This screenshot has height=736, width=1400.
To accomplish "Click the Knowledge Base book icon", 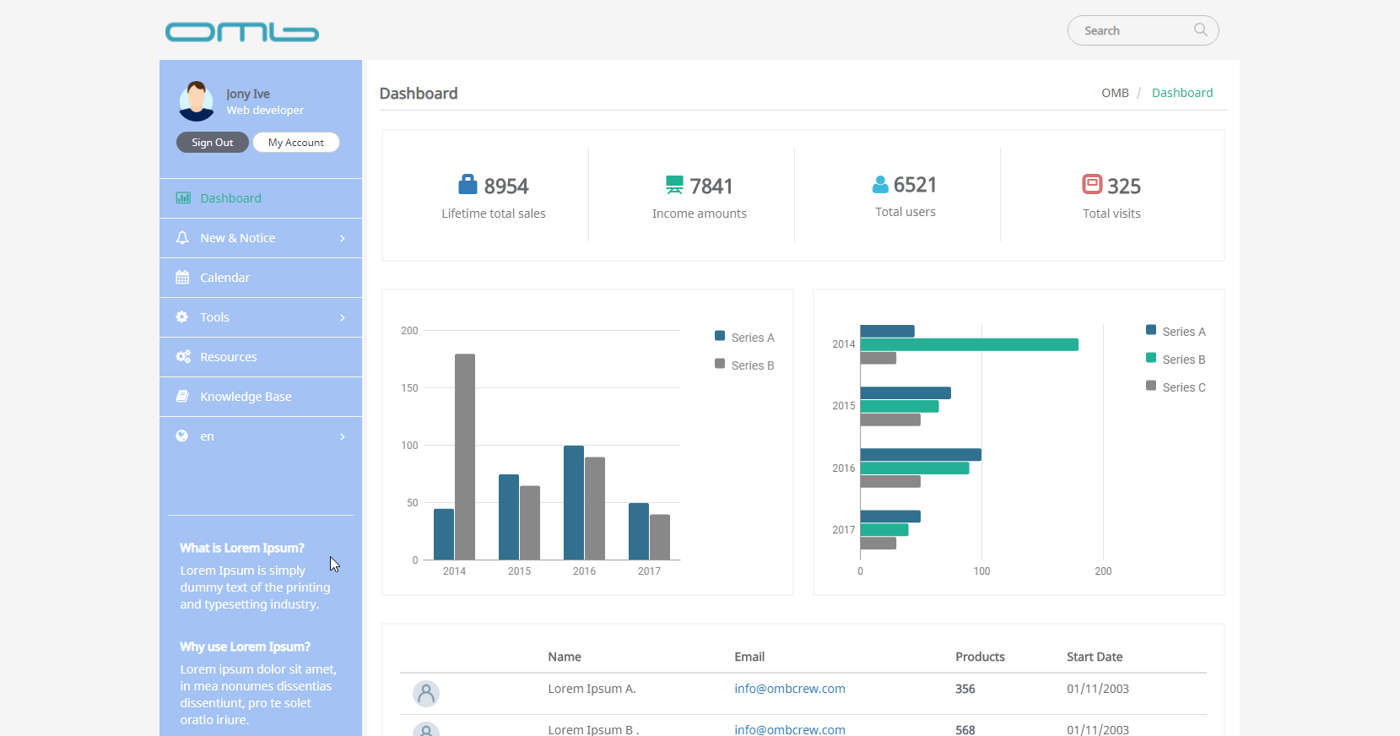I will pos(182,397).
